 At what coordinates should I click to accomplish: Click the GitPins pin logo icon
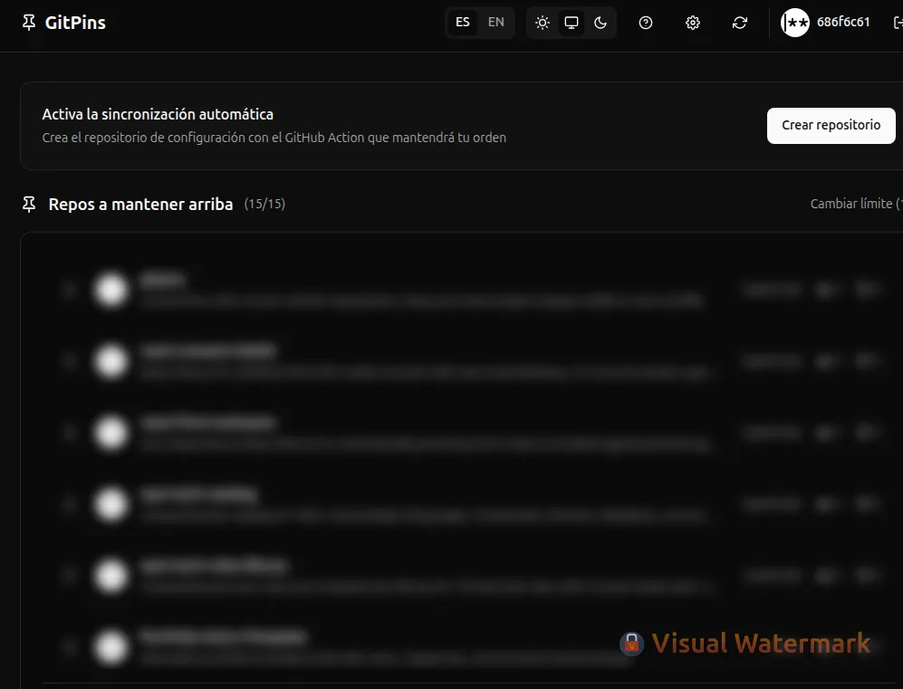(29, 23)
